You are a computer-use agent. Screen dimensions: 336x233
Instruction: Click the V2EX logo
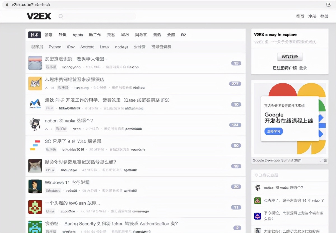[x=39, y=16]
